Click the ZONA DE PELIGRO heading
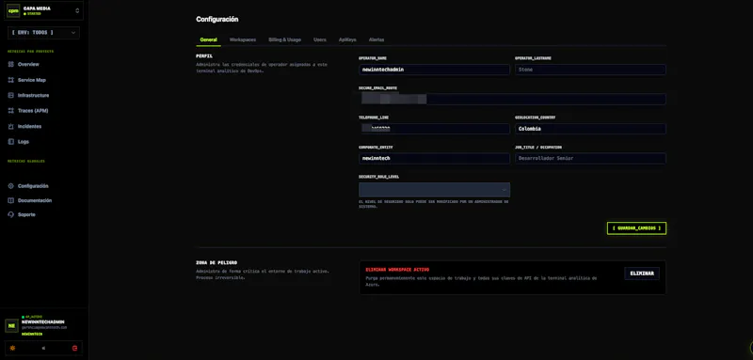Viewport: 753px width, 360px height. click(x=216, y=262)
